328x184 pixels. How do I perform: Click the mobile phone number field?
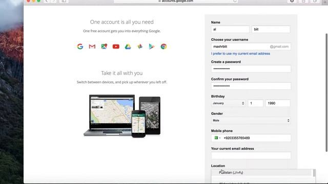(256, 138)
